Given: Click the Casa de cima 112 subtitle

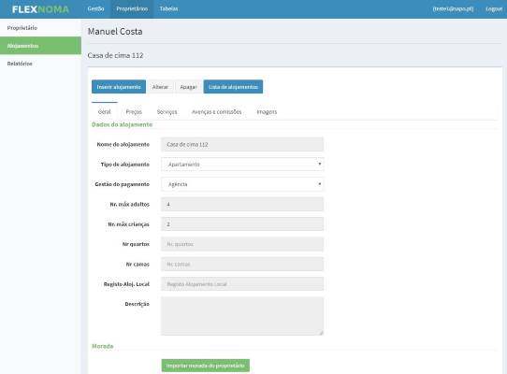Looking at the screenshot, I should click(x=115, y=55).
